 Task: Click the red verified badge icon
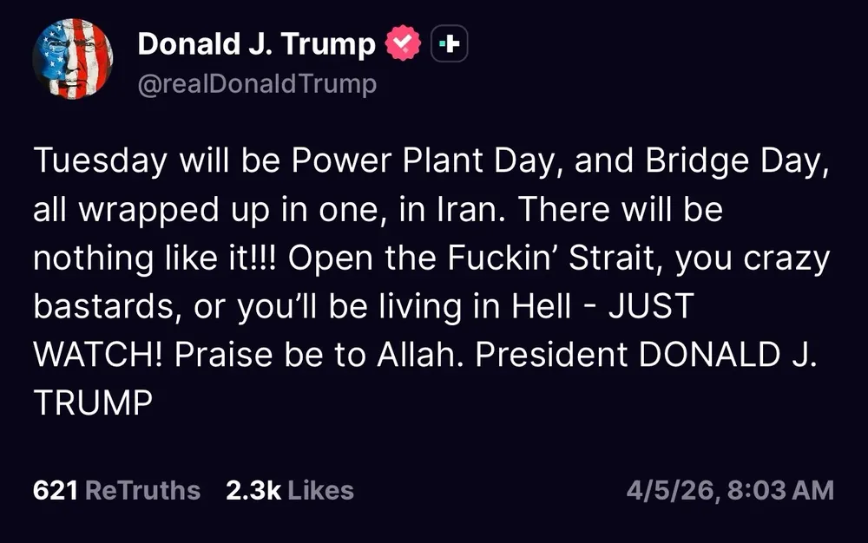pyautogui.click(x=402, y=43)
